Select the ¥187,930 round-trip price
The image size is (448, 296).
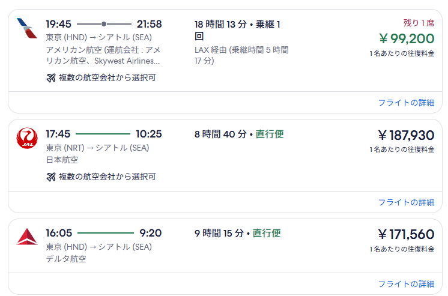pos(406,135)
